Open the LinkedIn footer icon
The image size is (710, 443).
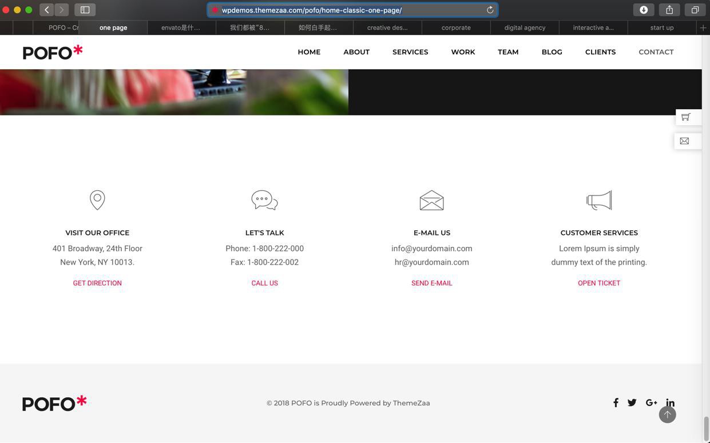click(670, 402)
